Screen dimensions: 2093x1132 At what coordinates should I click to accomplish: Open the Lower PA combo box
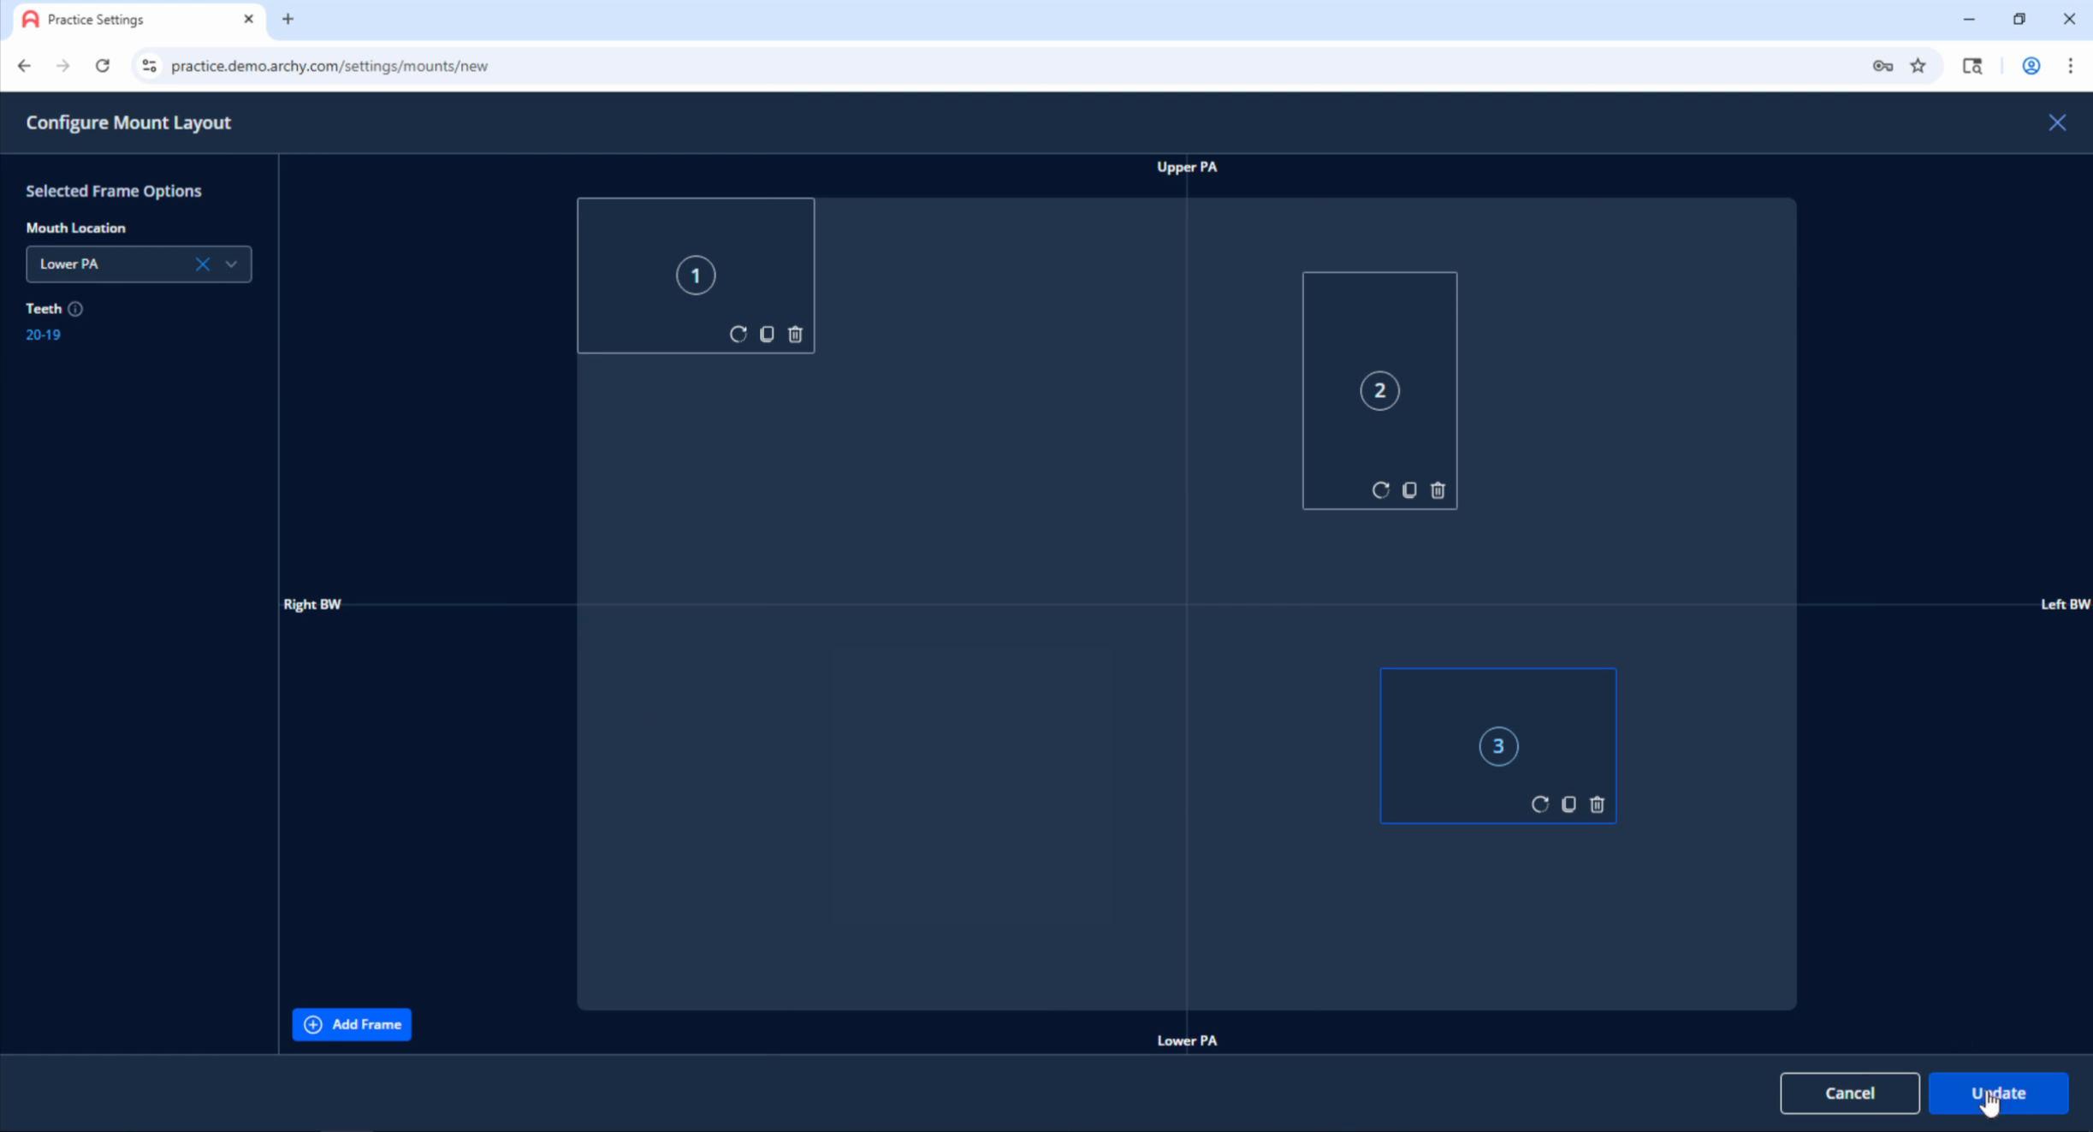coord(139,264)
